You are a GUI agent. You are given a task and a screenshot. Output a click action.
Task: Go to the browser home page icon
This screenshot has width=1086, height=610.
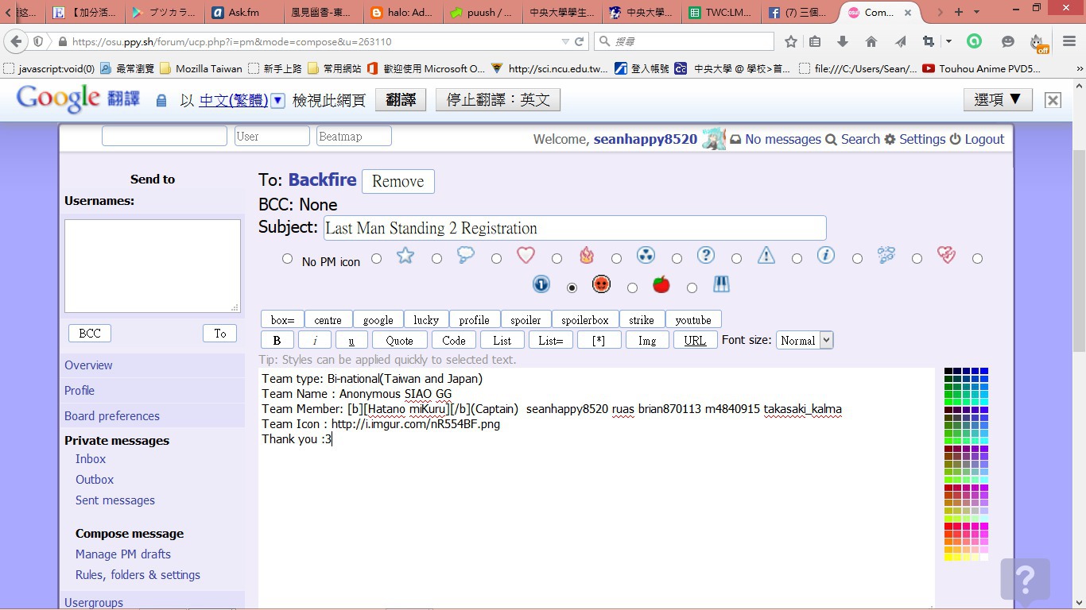coord(871,41)
